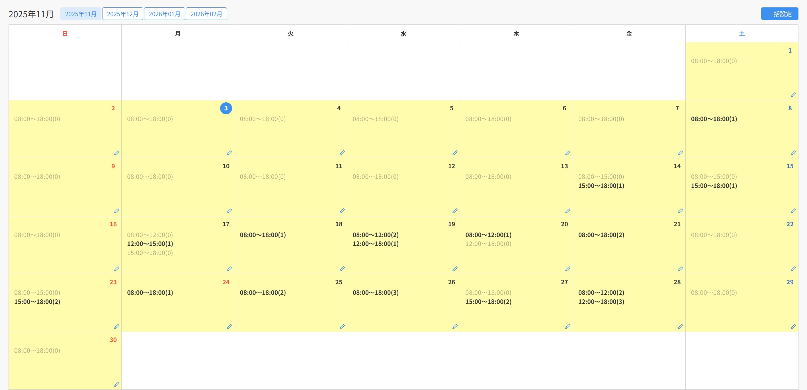Select the current 2025年11月 tab
This screenshot has width=807, height=390.
click(81, 14)
